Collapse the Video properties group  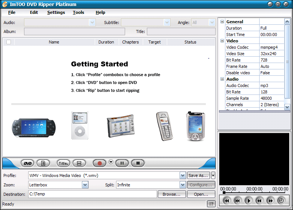tap(222, 41)
